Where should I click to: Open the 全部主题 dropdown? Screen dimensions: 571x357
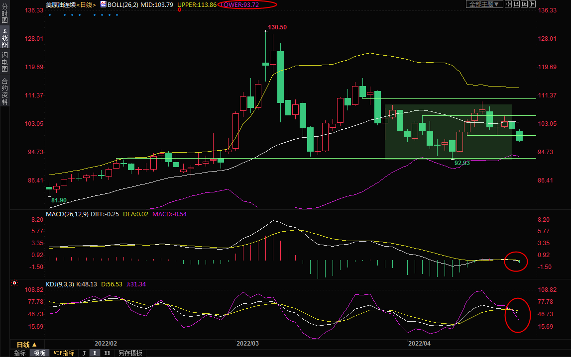tap(482, 4)
